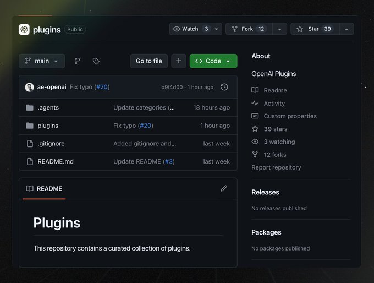Screen dimensions: 374x283
Task: Click the Readme book icon in About
Action: point(255,90)
